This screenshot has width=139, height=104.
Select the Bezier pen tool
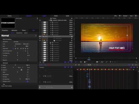[x=102, y=62]
